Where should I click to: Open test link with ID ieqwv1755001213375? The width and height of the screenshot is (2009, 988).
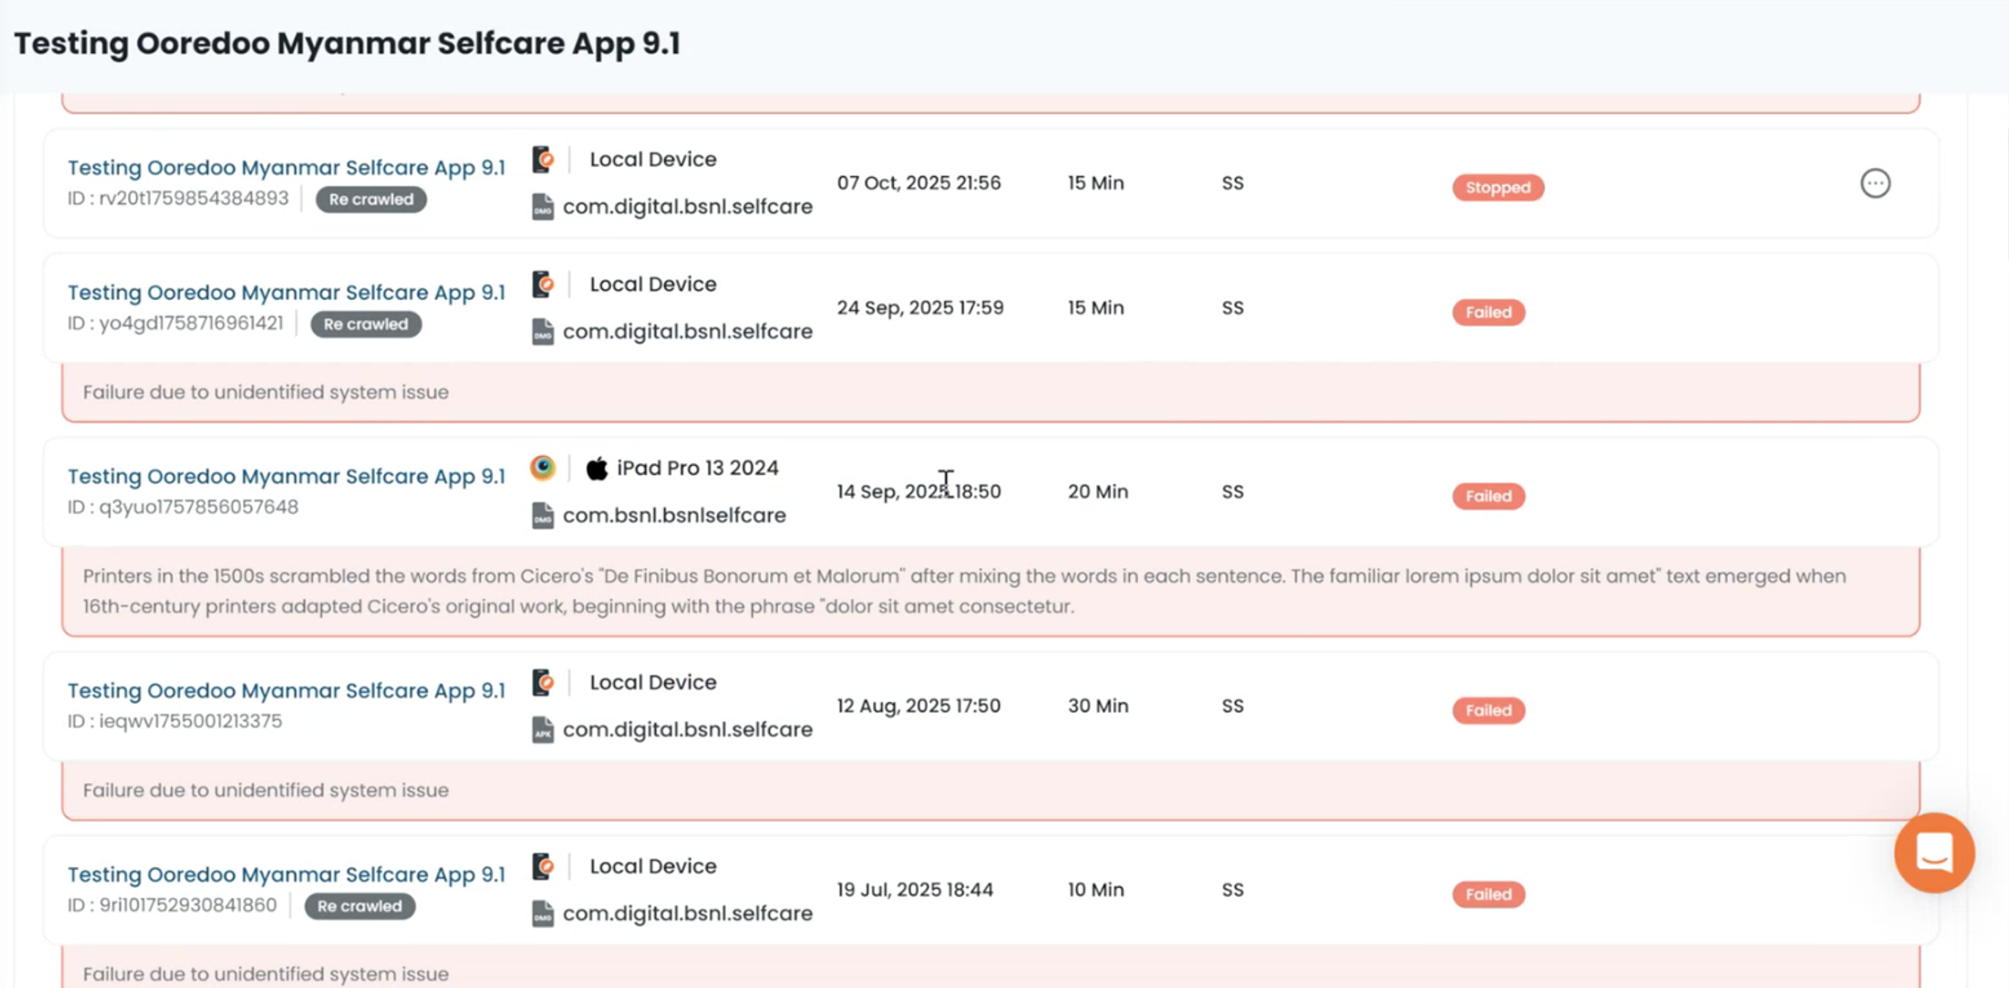coord(286,690)
